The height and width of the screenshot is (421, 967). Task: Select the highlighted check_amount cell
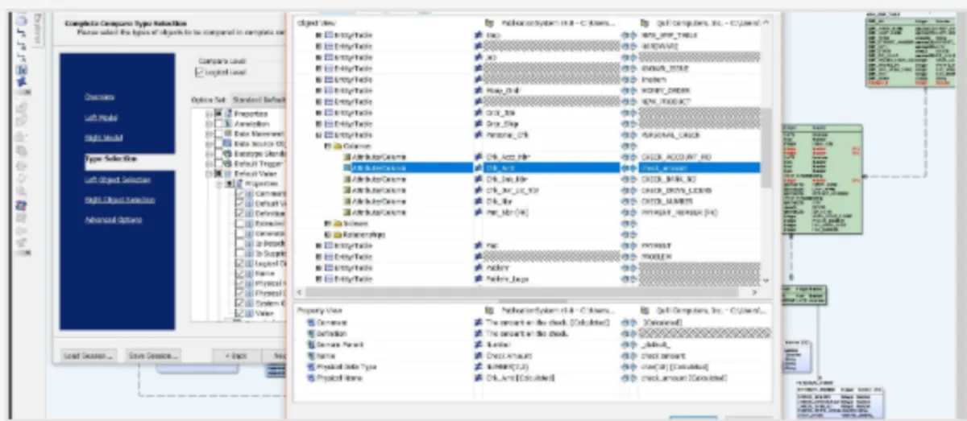coord(699,167)
